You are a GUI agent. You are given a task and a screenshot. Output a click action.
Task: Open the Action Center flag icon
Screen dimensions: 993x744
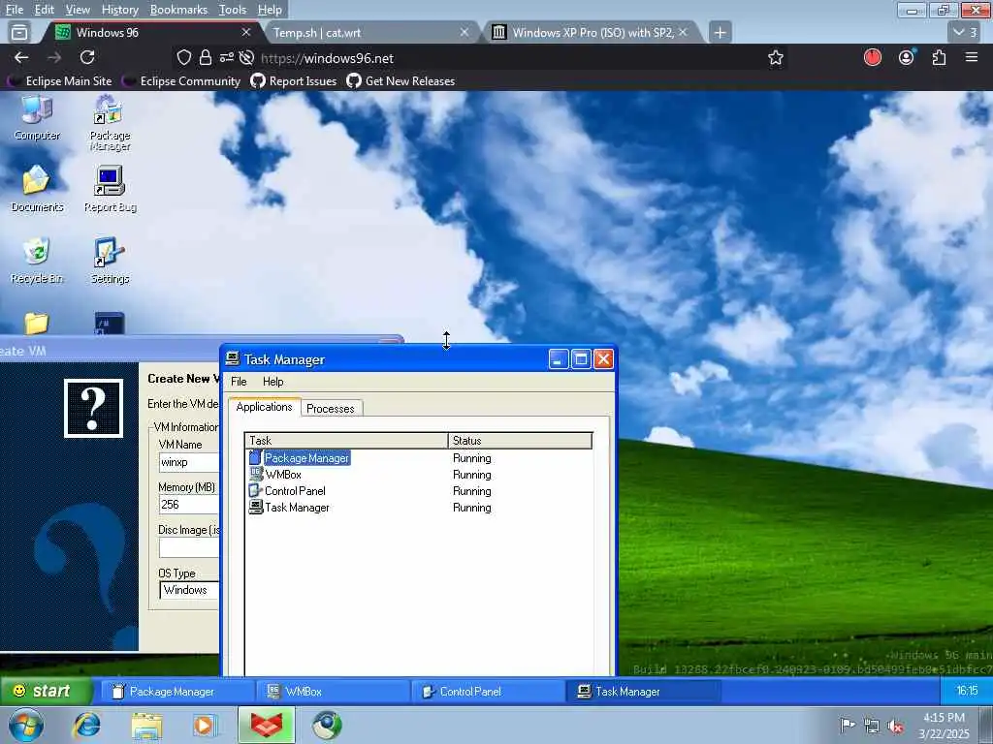click(x=848, y=726)
